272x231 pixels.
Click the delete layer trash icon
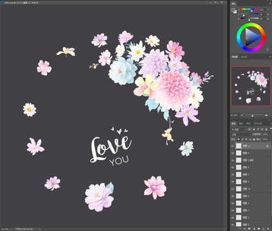(268, 228)
